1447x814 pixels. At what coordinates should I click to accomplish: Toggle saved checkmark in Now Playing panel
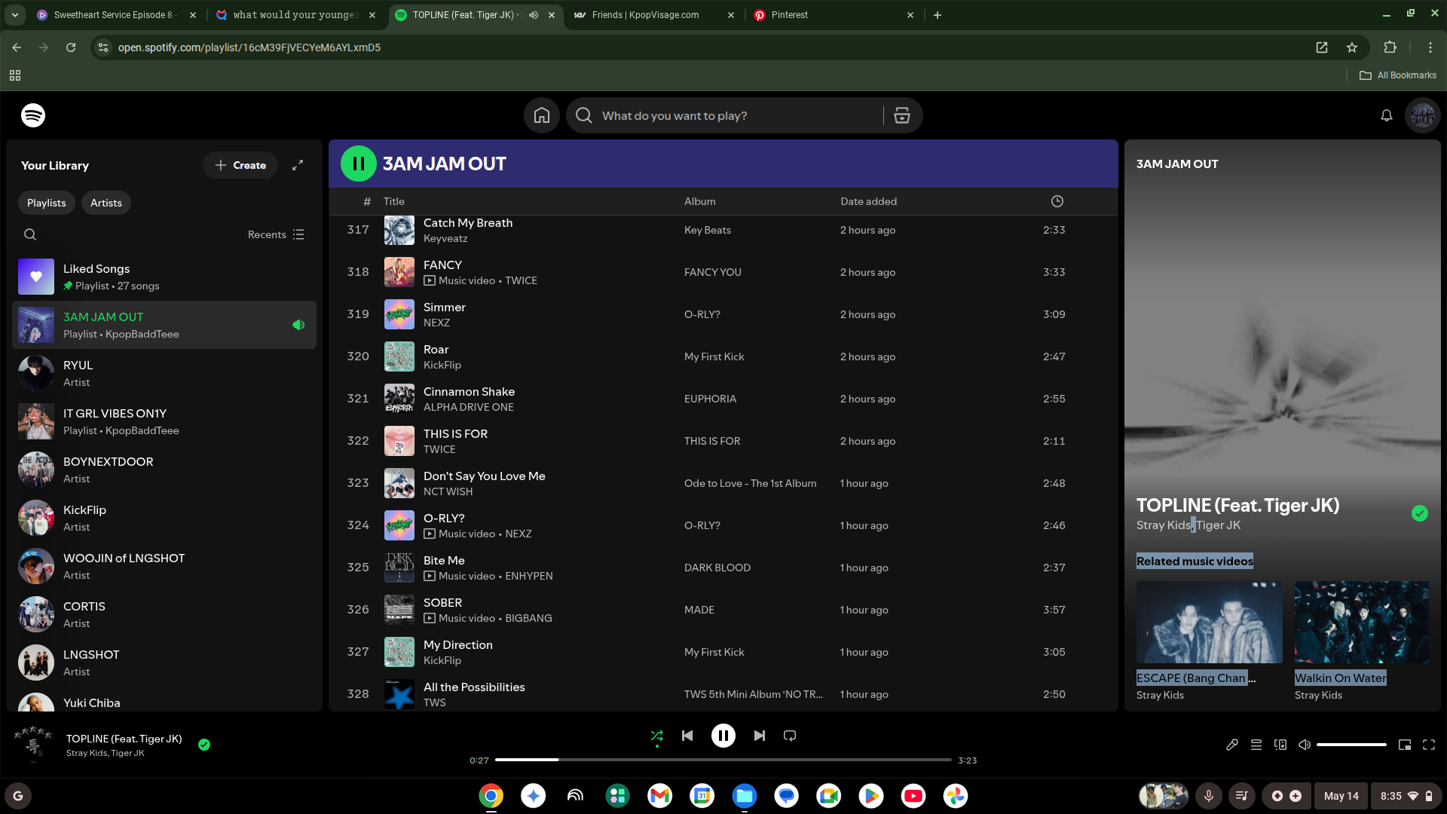click(1420, 513)
